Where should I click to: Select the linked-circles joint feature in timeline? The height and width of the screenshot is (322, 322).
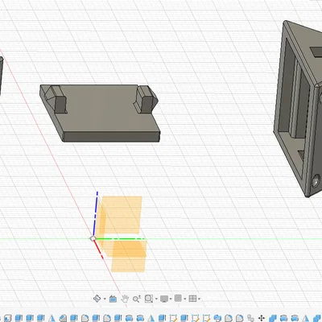[x=250, y=319]
